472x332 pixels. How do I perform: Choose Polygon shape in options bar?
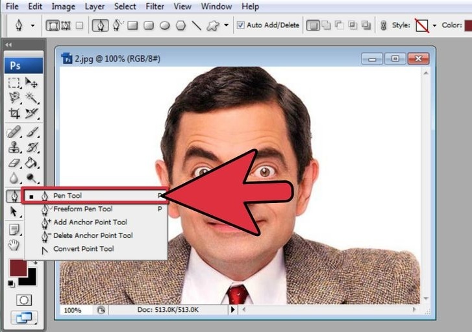[x=180, y=25]
